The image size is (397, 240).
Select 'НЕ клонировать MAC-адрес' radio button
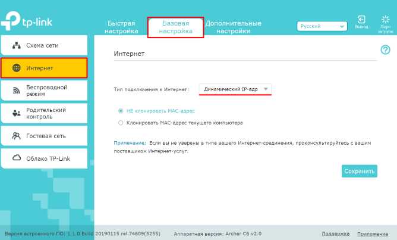pyautogui.click(x=121, y=111)
